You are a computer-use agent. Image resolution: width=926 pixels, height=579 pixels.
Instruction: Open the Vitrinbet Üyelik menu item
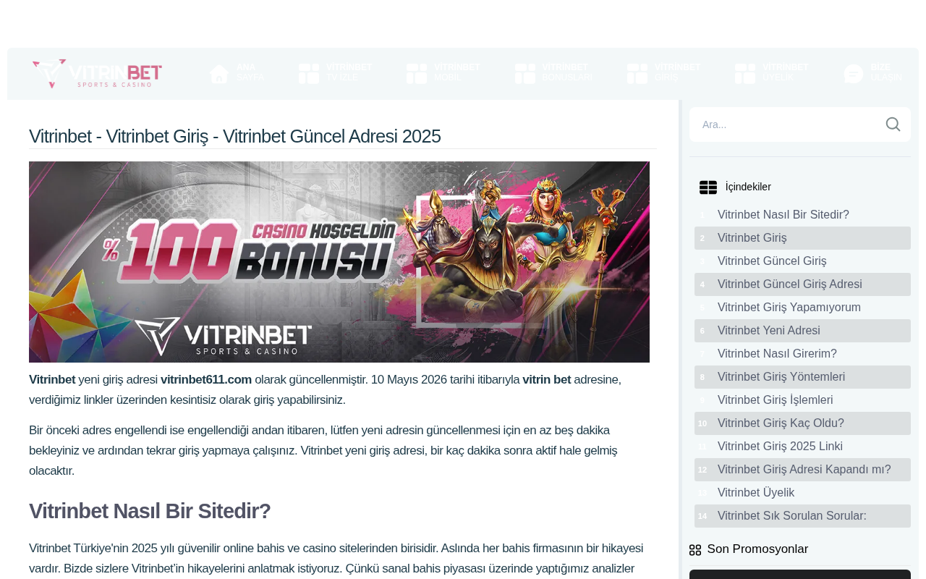pyautogui.click(x=772, y=74)
